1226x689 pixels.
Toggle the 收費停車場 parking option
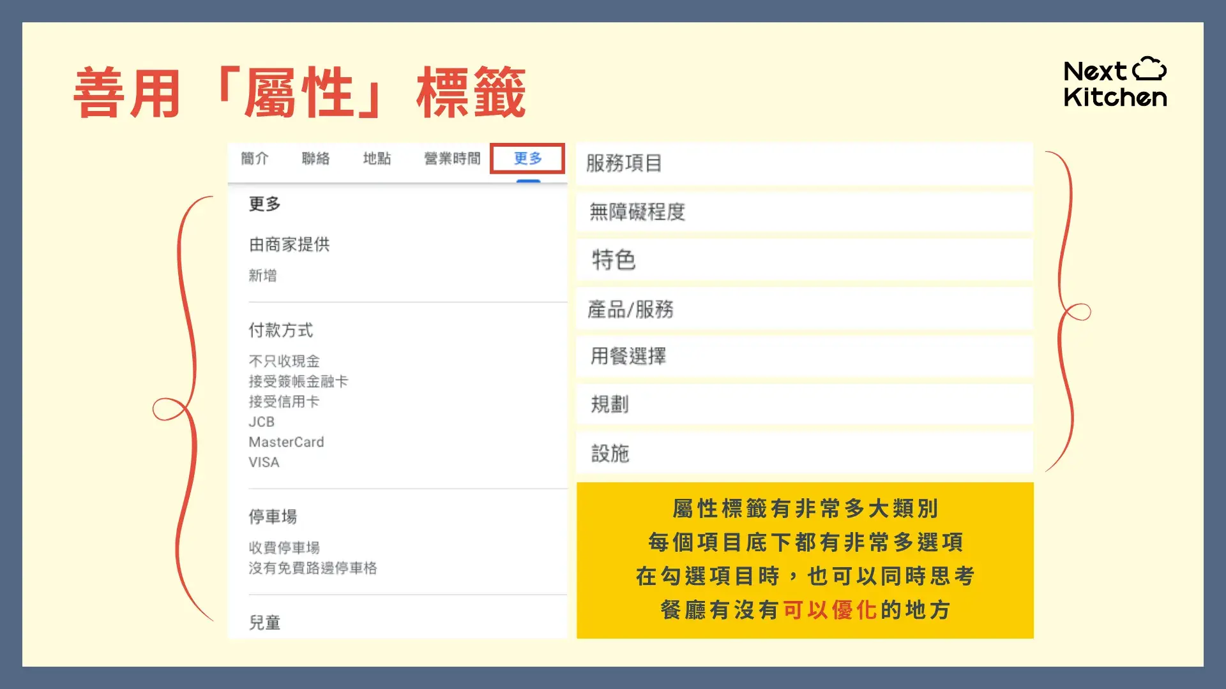pyautogui.click(x=285, y=547)
